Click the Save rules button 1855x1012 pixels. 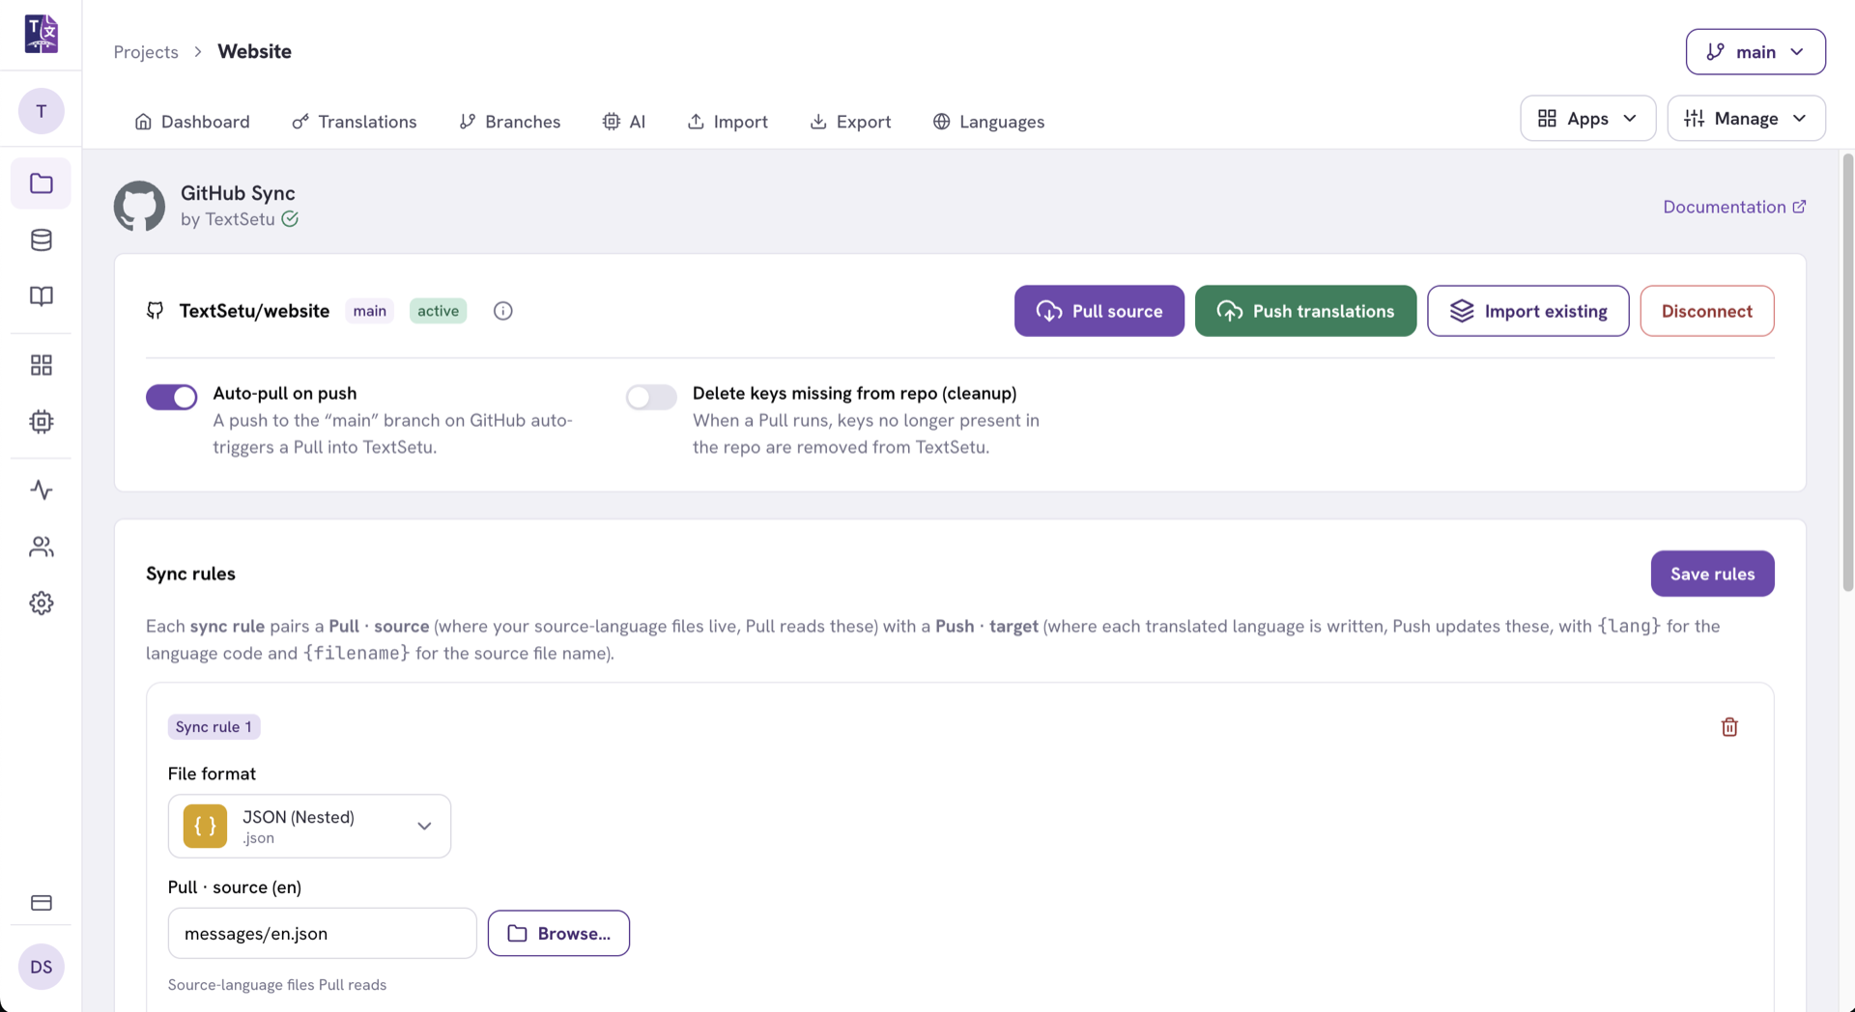1712,574
